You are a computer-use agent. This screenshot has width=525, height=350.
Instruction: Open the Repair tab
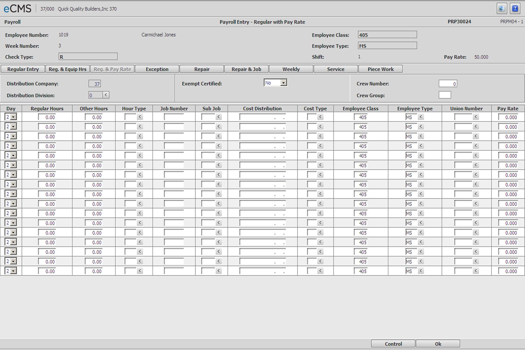(202, 69)
